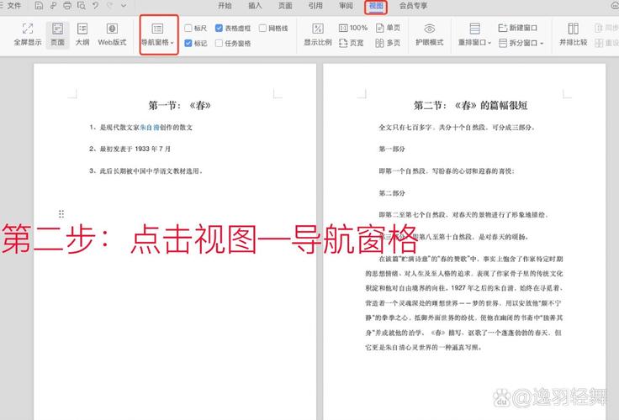The image size is (619, 420).
Task: Enable the 网格线 gridlines checkbox
Action: coord(262,28)
